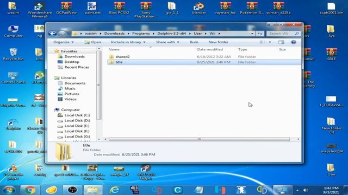Image resolution: width=348 pixels, height=195 pixels.
Task: Select the snapshot234 desktop file
Action: [331, 148]
